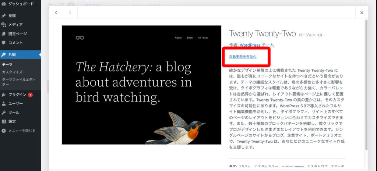The image size is (377, 171).
Task: Click the plugin update badge showing 1
Action: [30, 95]
